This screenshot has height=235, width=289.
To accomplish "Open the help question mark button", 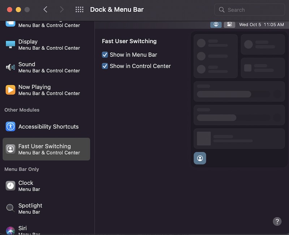I will click(277, 221).
